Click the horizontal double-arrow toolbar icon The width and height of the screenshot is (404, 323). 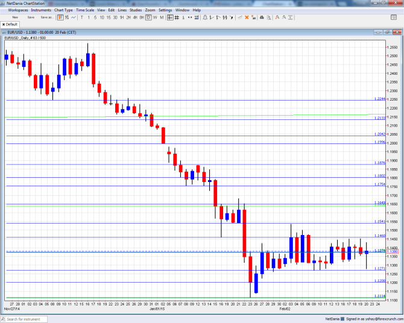click(x=190, y=17)
